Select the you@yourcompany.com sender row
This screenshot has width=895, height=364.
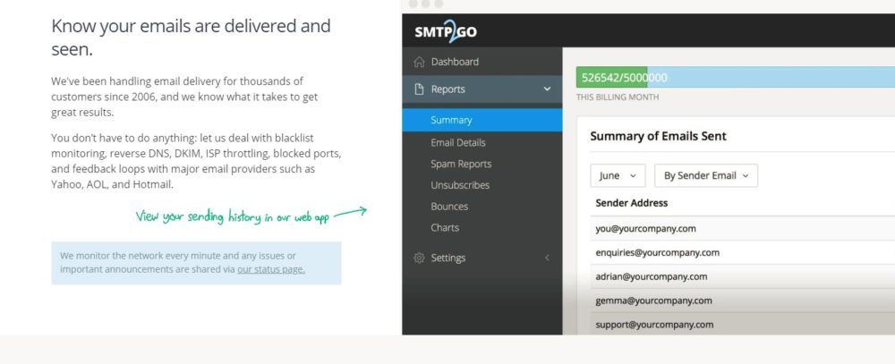click(645, 229)
